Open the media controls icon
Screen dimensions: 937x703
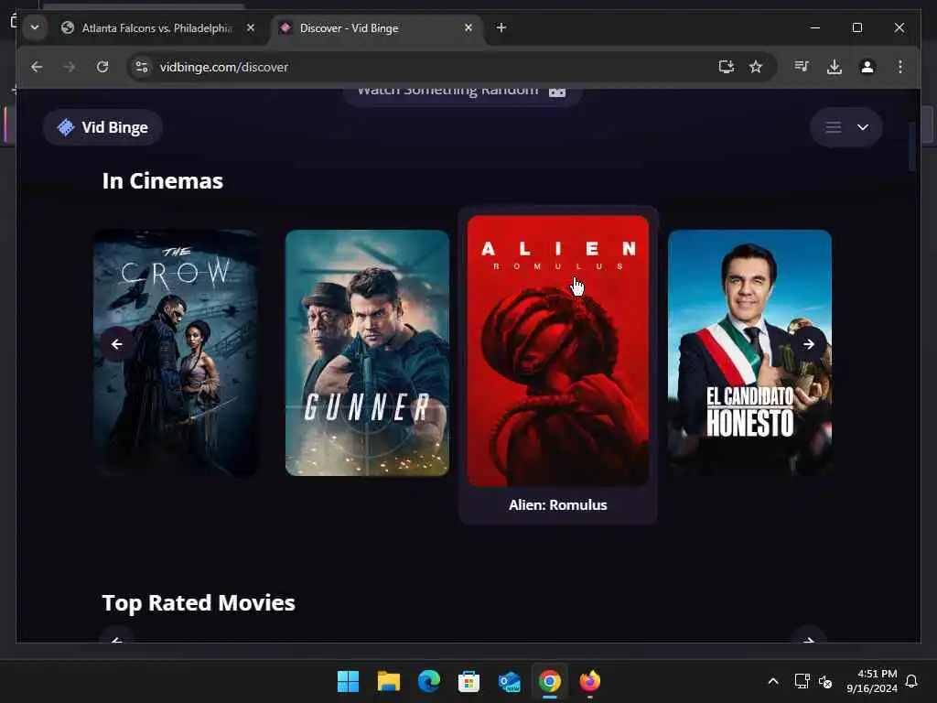(x=802, y=67)
